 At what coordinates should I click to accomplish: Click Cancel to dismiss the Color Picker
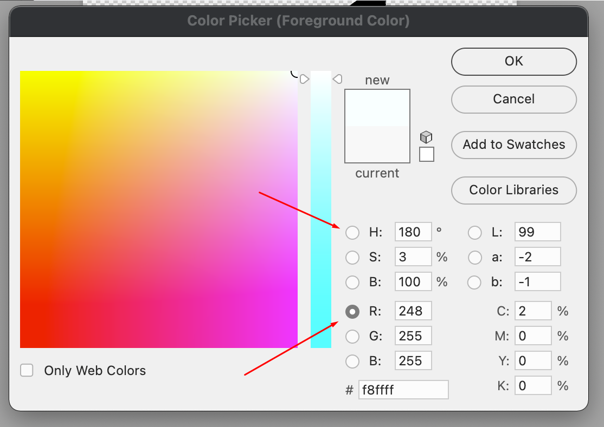pos(513,99)
